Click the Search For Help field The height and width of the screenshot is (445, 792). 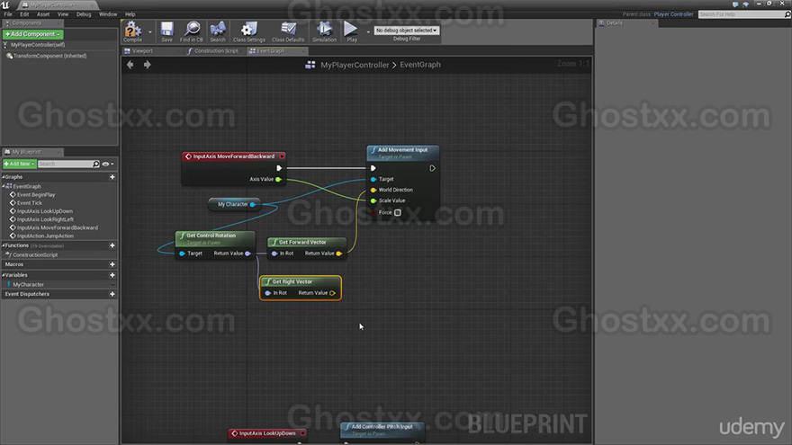pyautogui.click(x=743, y=14)
